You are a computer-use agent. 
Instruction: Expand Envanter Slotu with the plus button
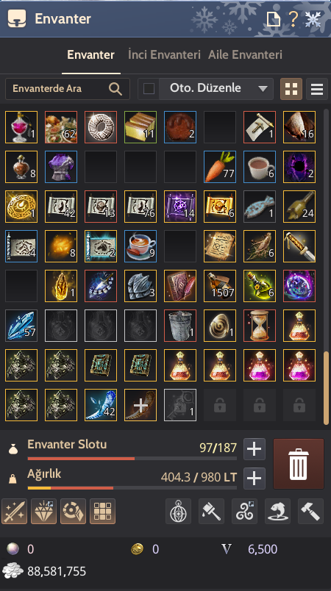click(x=254, y=449)
